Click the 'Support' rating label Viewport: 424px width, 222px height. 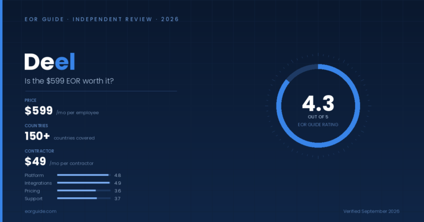[34, 199]
